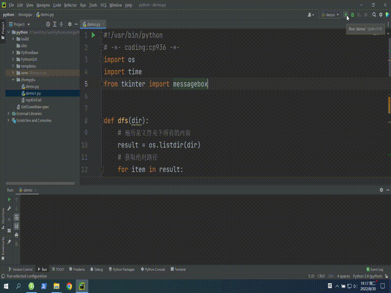Screen dimensions: 391x293
Task: Click the '4 spaces' indent status
Action: point(344,276)
